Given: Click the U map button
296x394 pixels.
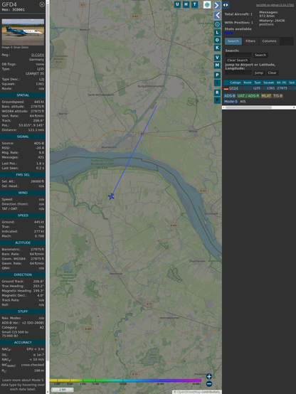Looking at the screenshot, I should point(177,4).
